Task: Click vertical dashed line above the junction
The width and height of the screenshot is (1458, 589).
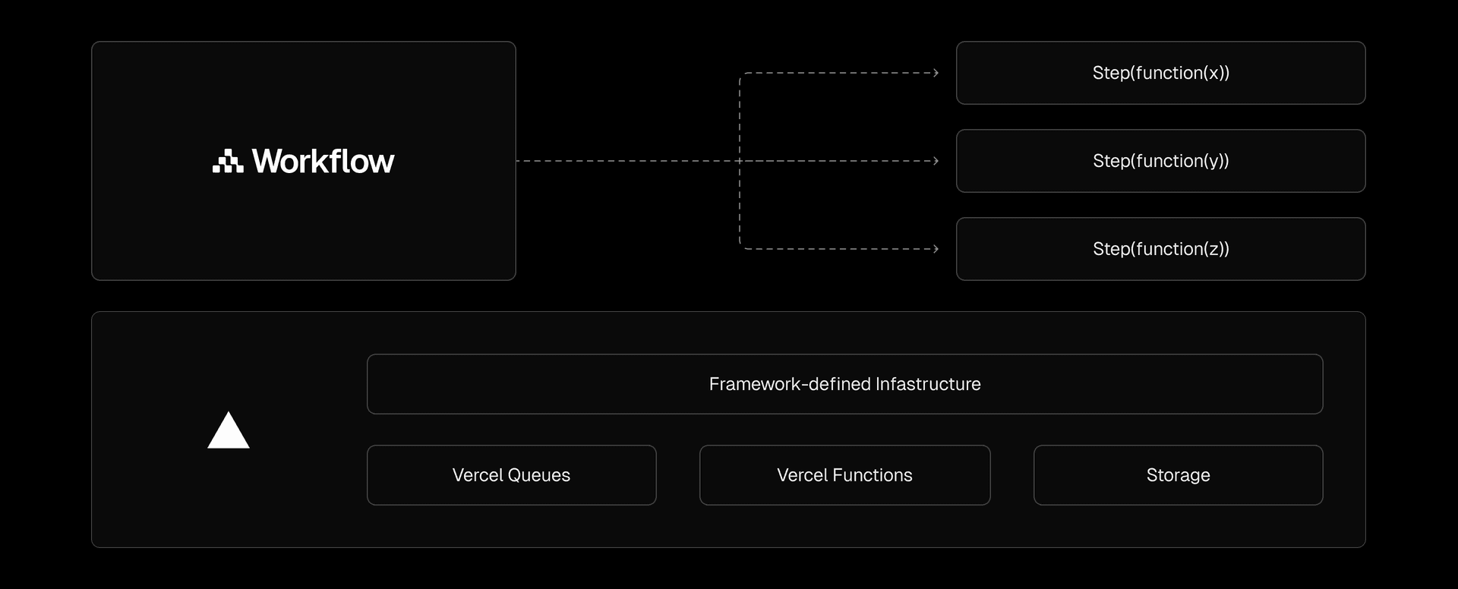Action: tap(740, 118)
